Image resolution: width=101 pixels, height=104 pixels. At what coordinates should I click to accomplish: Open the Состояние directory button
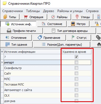click(52, 24)
